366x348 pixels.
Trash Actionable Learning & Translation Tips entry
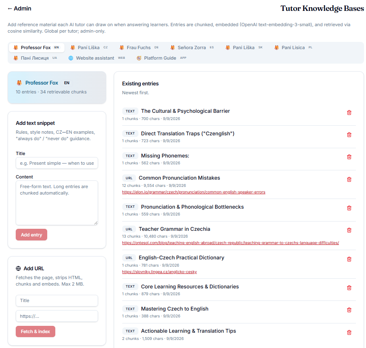[x=349, y=332]
